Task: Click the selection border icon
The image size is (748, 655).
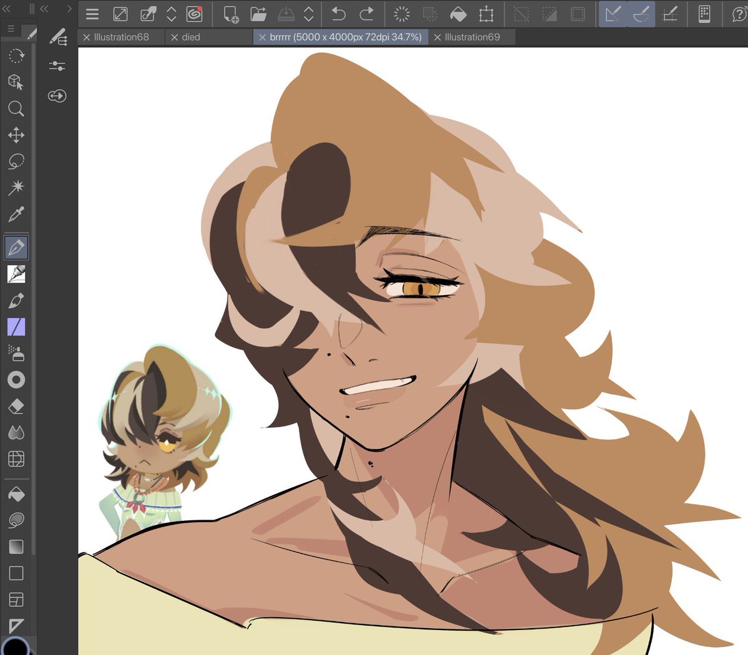Action: click(x=578, y=14)
